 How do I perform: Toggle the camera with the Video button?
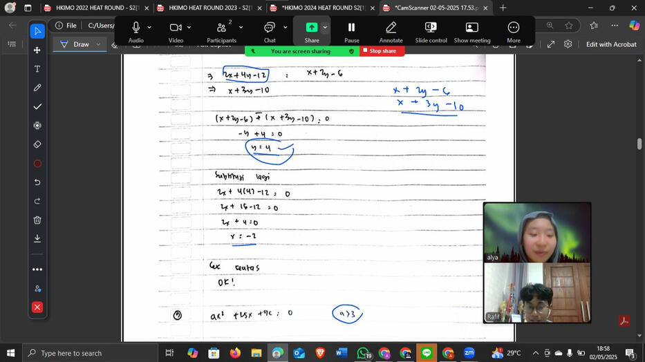coord(176,31)
